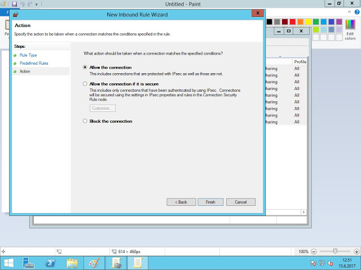361x270 pixels.
Task: Switch to Paint taskbar icon
Action: 93,263
